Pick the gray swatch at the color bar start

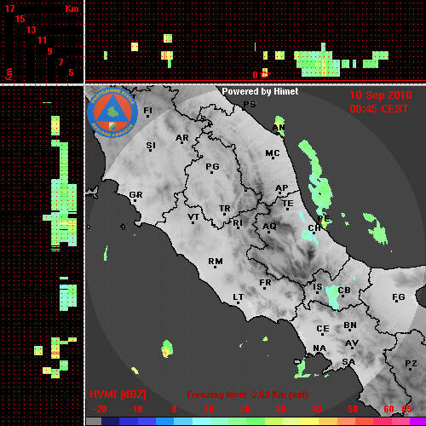pos(94,421)
